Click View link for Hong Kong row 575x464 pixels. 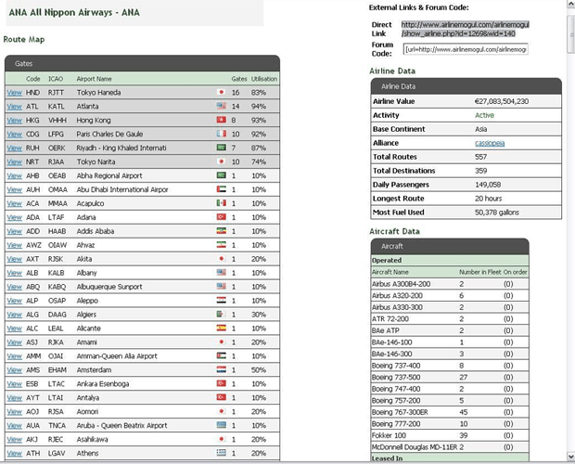(14, 121)
